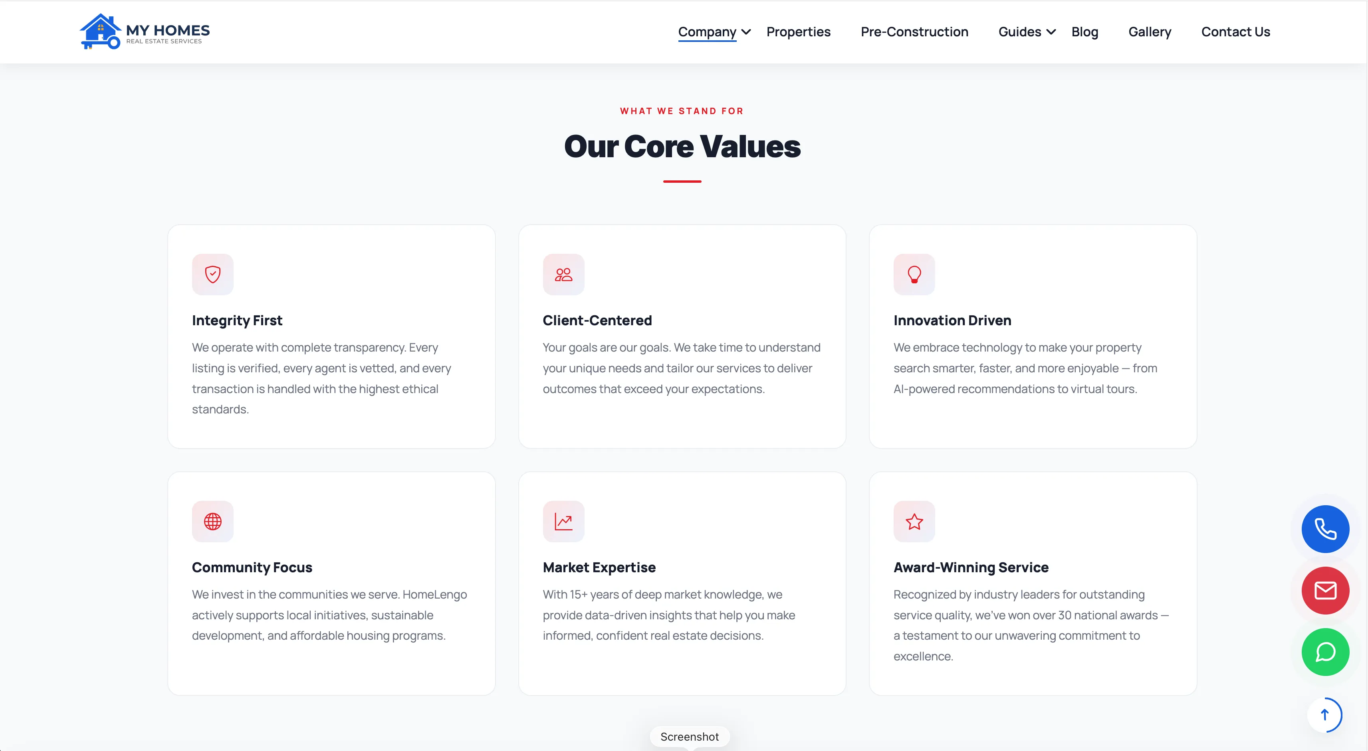Click the Award-Winning Service card heading

971,567
